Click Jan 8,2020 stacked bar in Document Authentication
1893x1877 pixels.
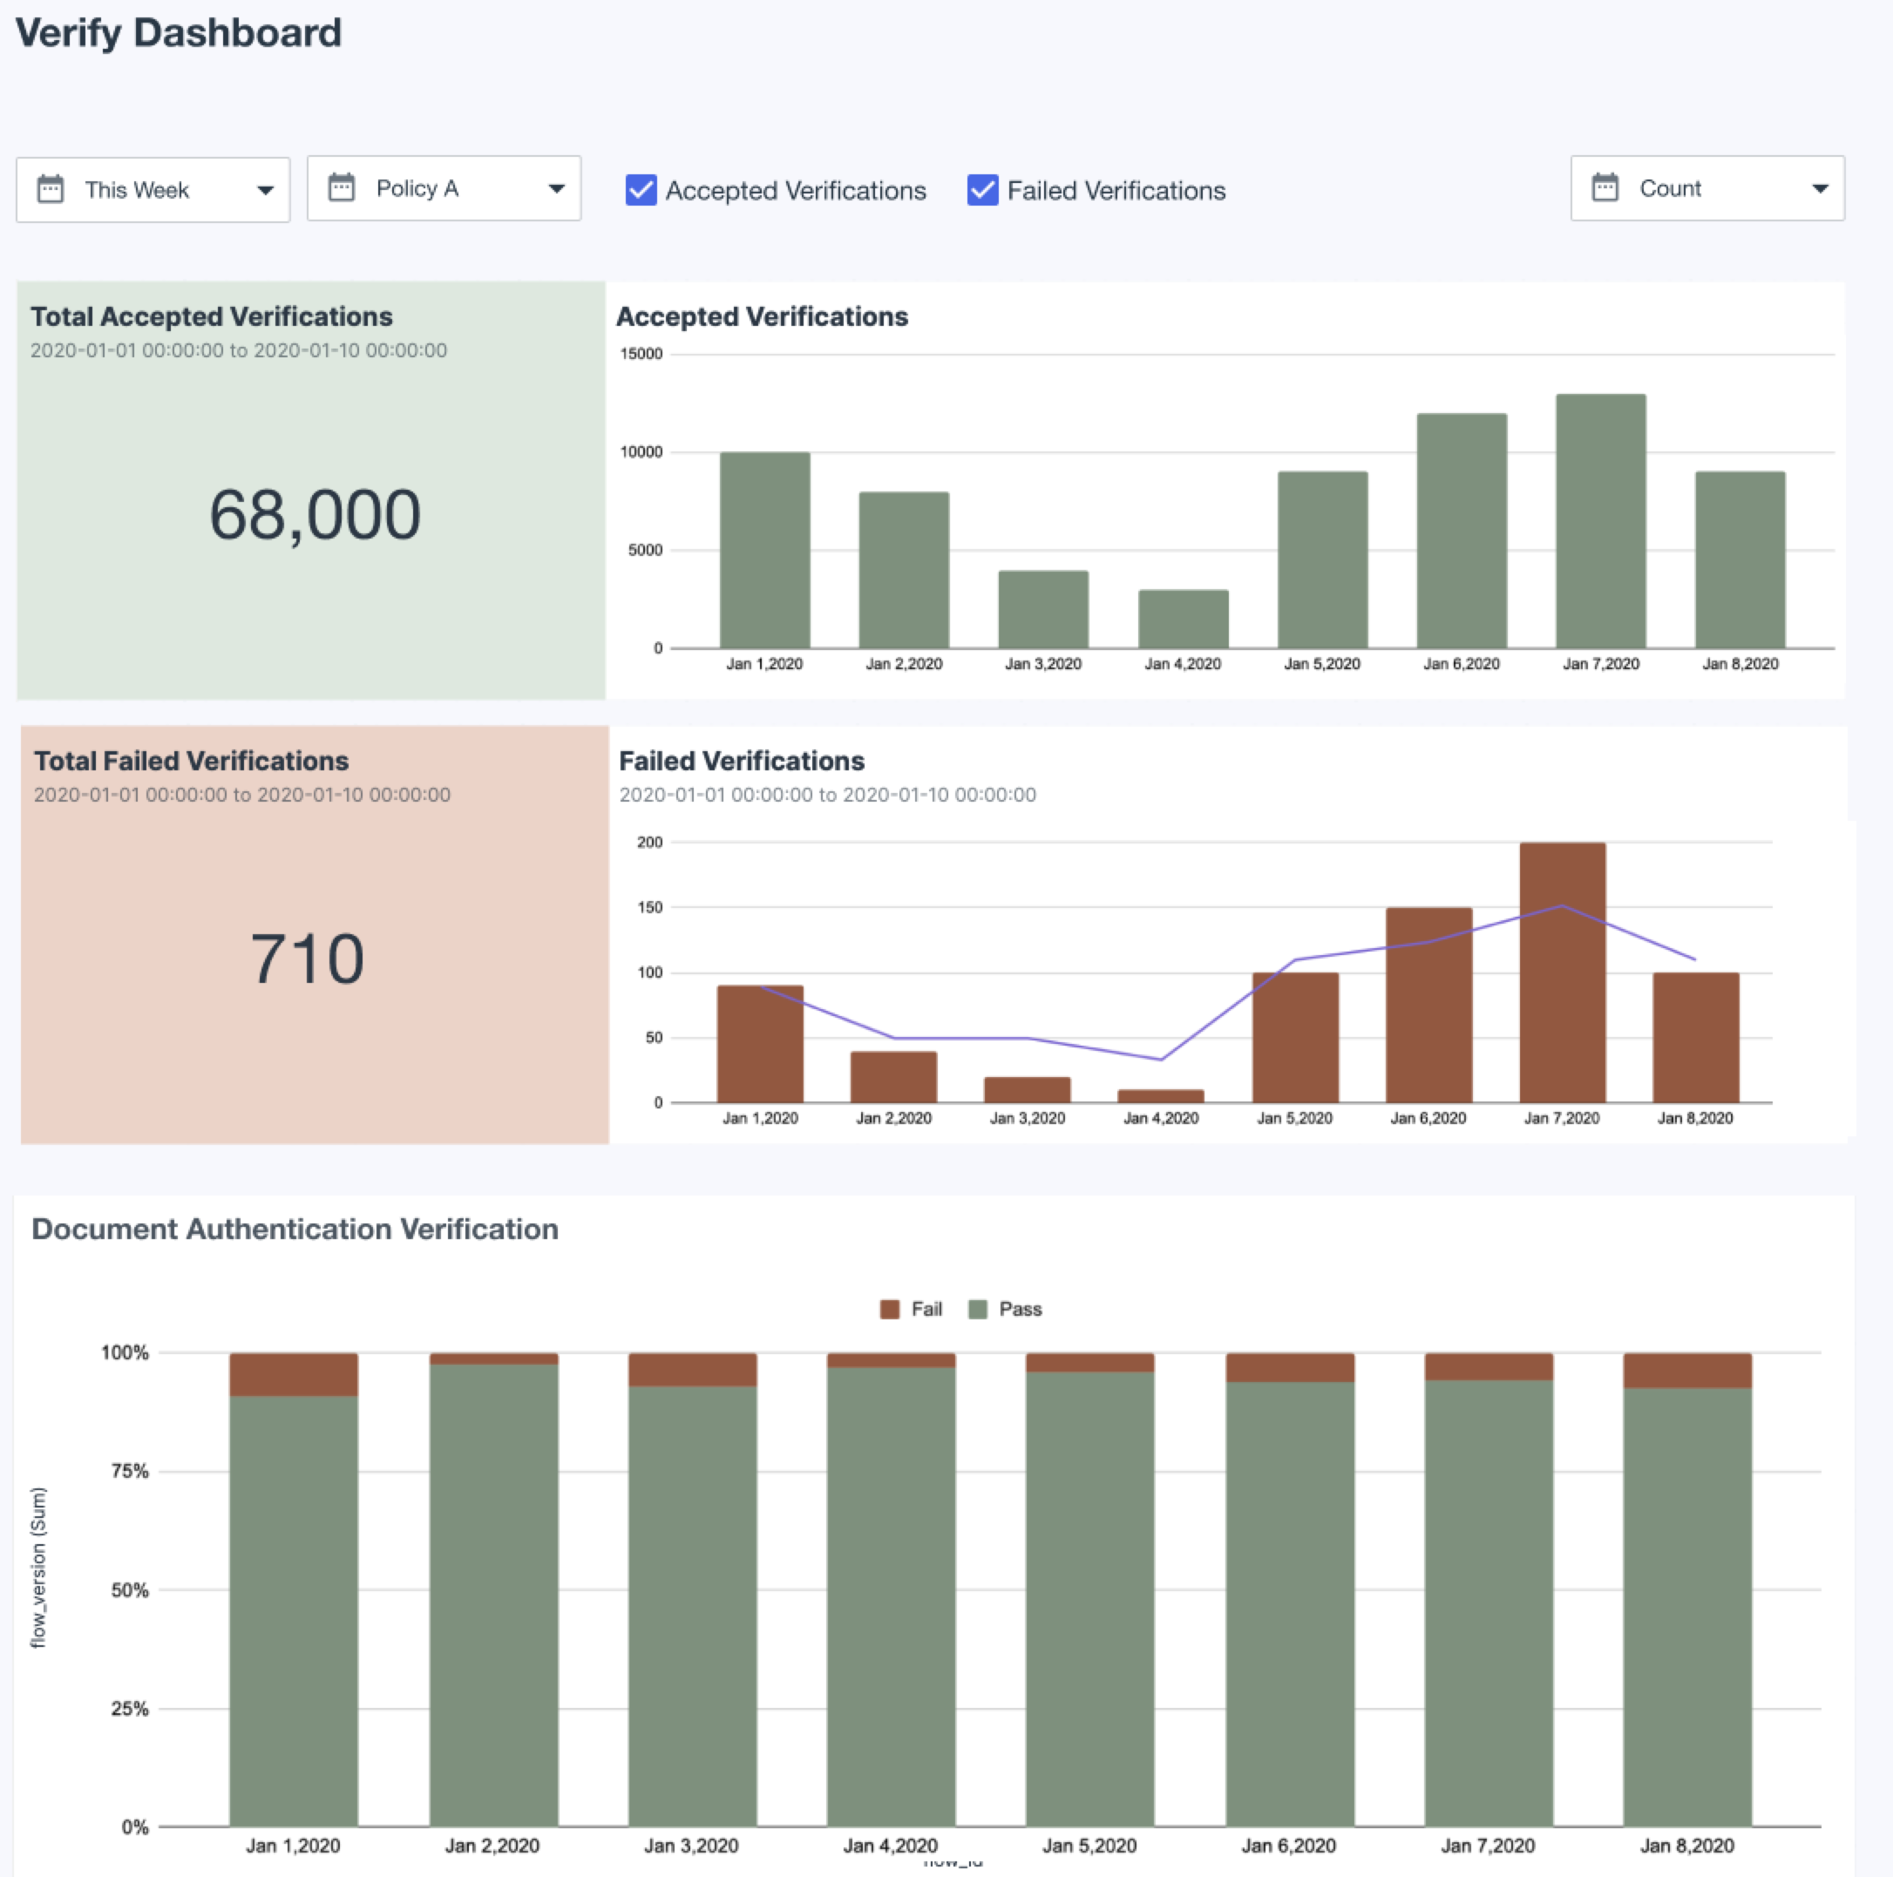click(x=1686, y=1589)
